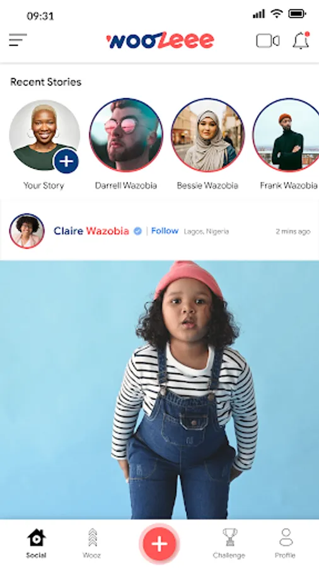Tap the Profile person icon
319x568 pixels.
tap(286, 537)
